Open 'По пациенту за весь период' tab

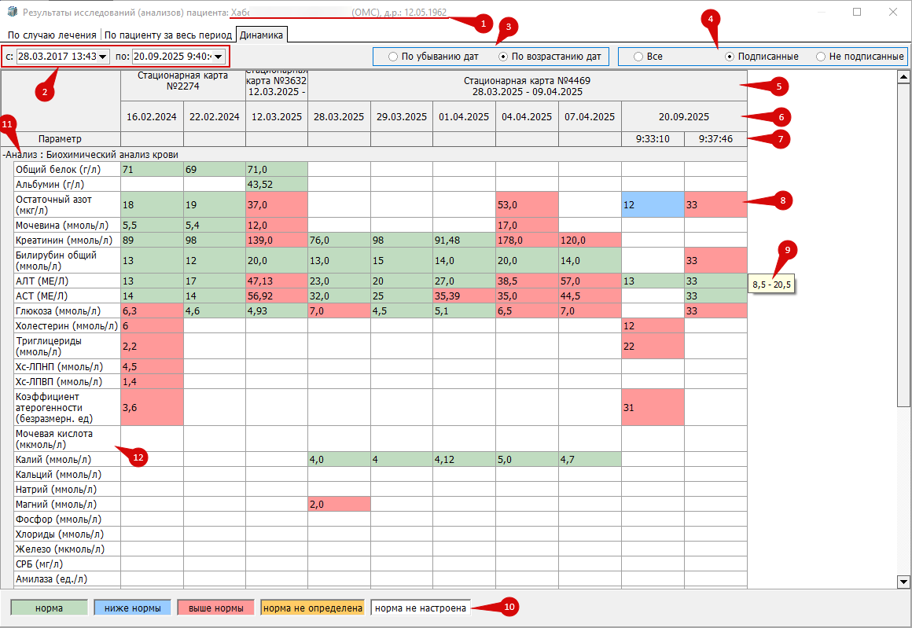point(168,35)
